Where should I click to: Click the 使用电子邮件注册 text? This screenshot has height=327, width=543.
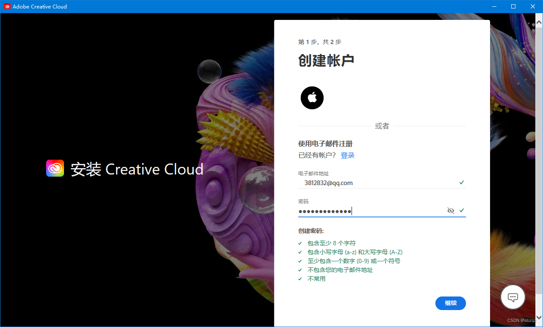pyautogui.click(x=325, y=144)
